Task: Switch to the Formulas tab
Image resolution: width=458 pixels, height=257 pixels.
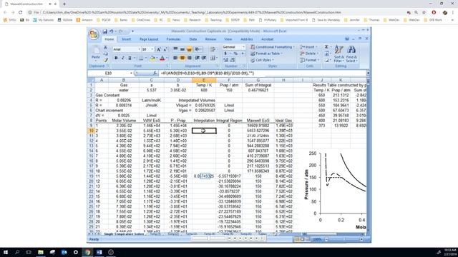Action: click(x=173, y=39)
